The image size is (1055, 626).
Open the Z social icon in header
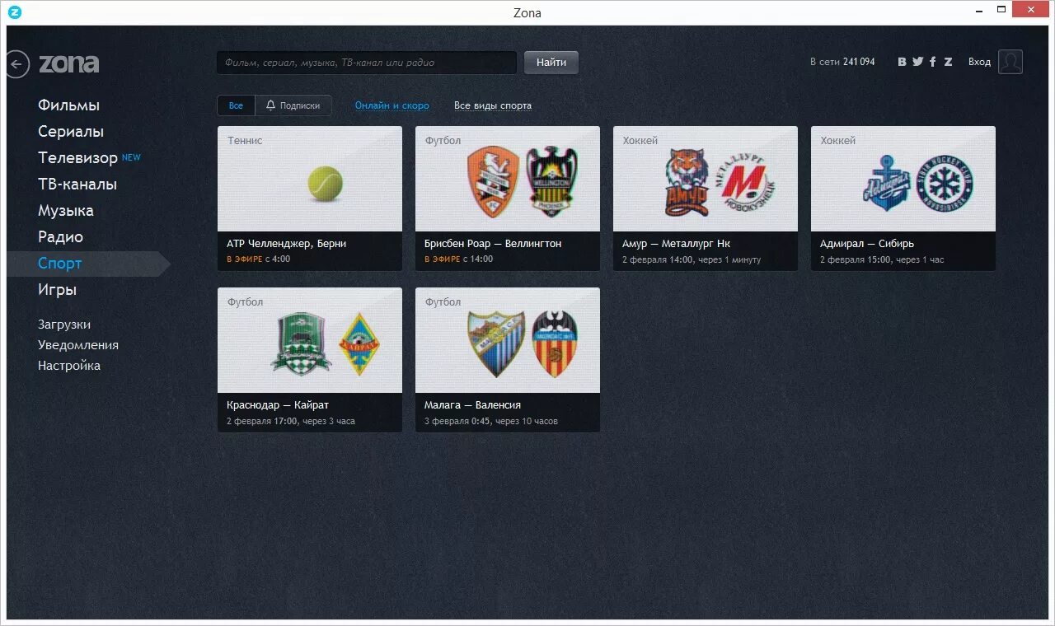[x=948, y=62]
